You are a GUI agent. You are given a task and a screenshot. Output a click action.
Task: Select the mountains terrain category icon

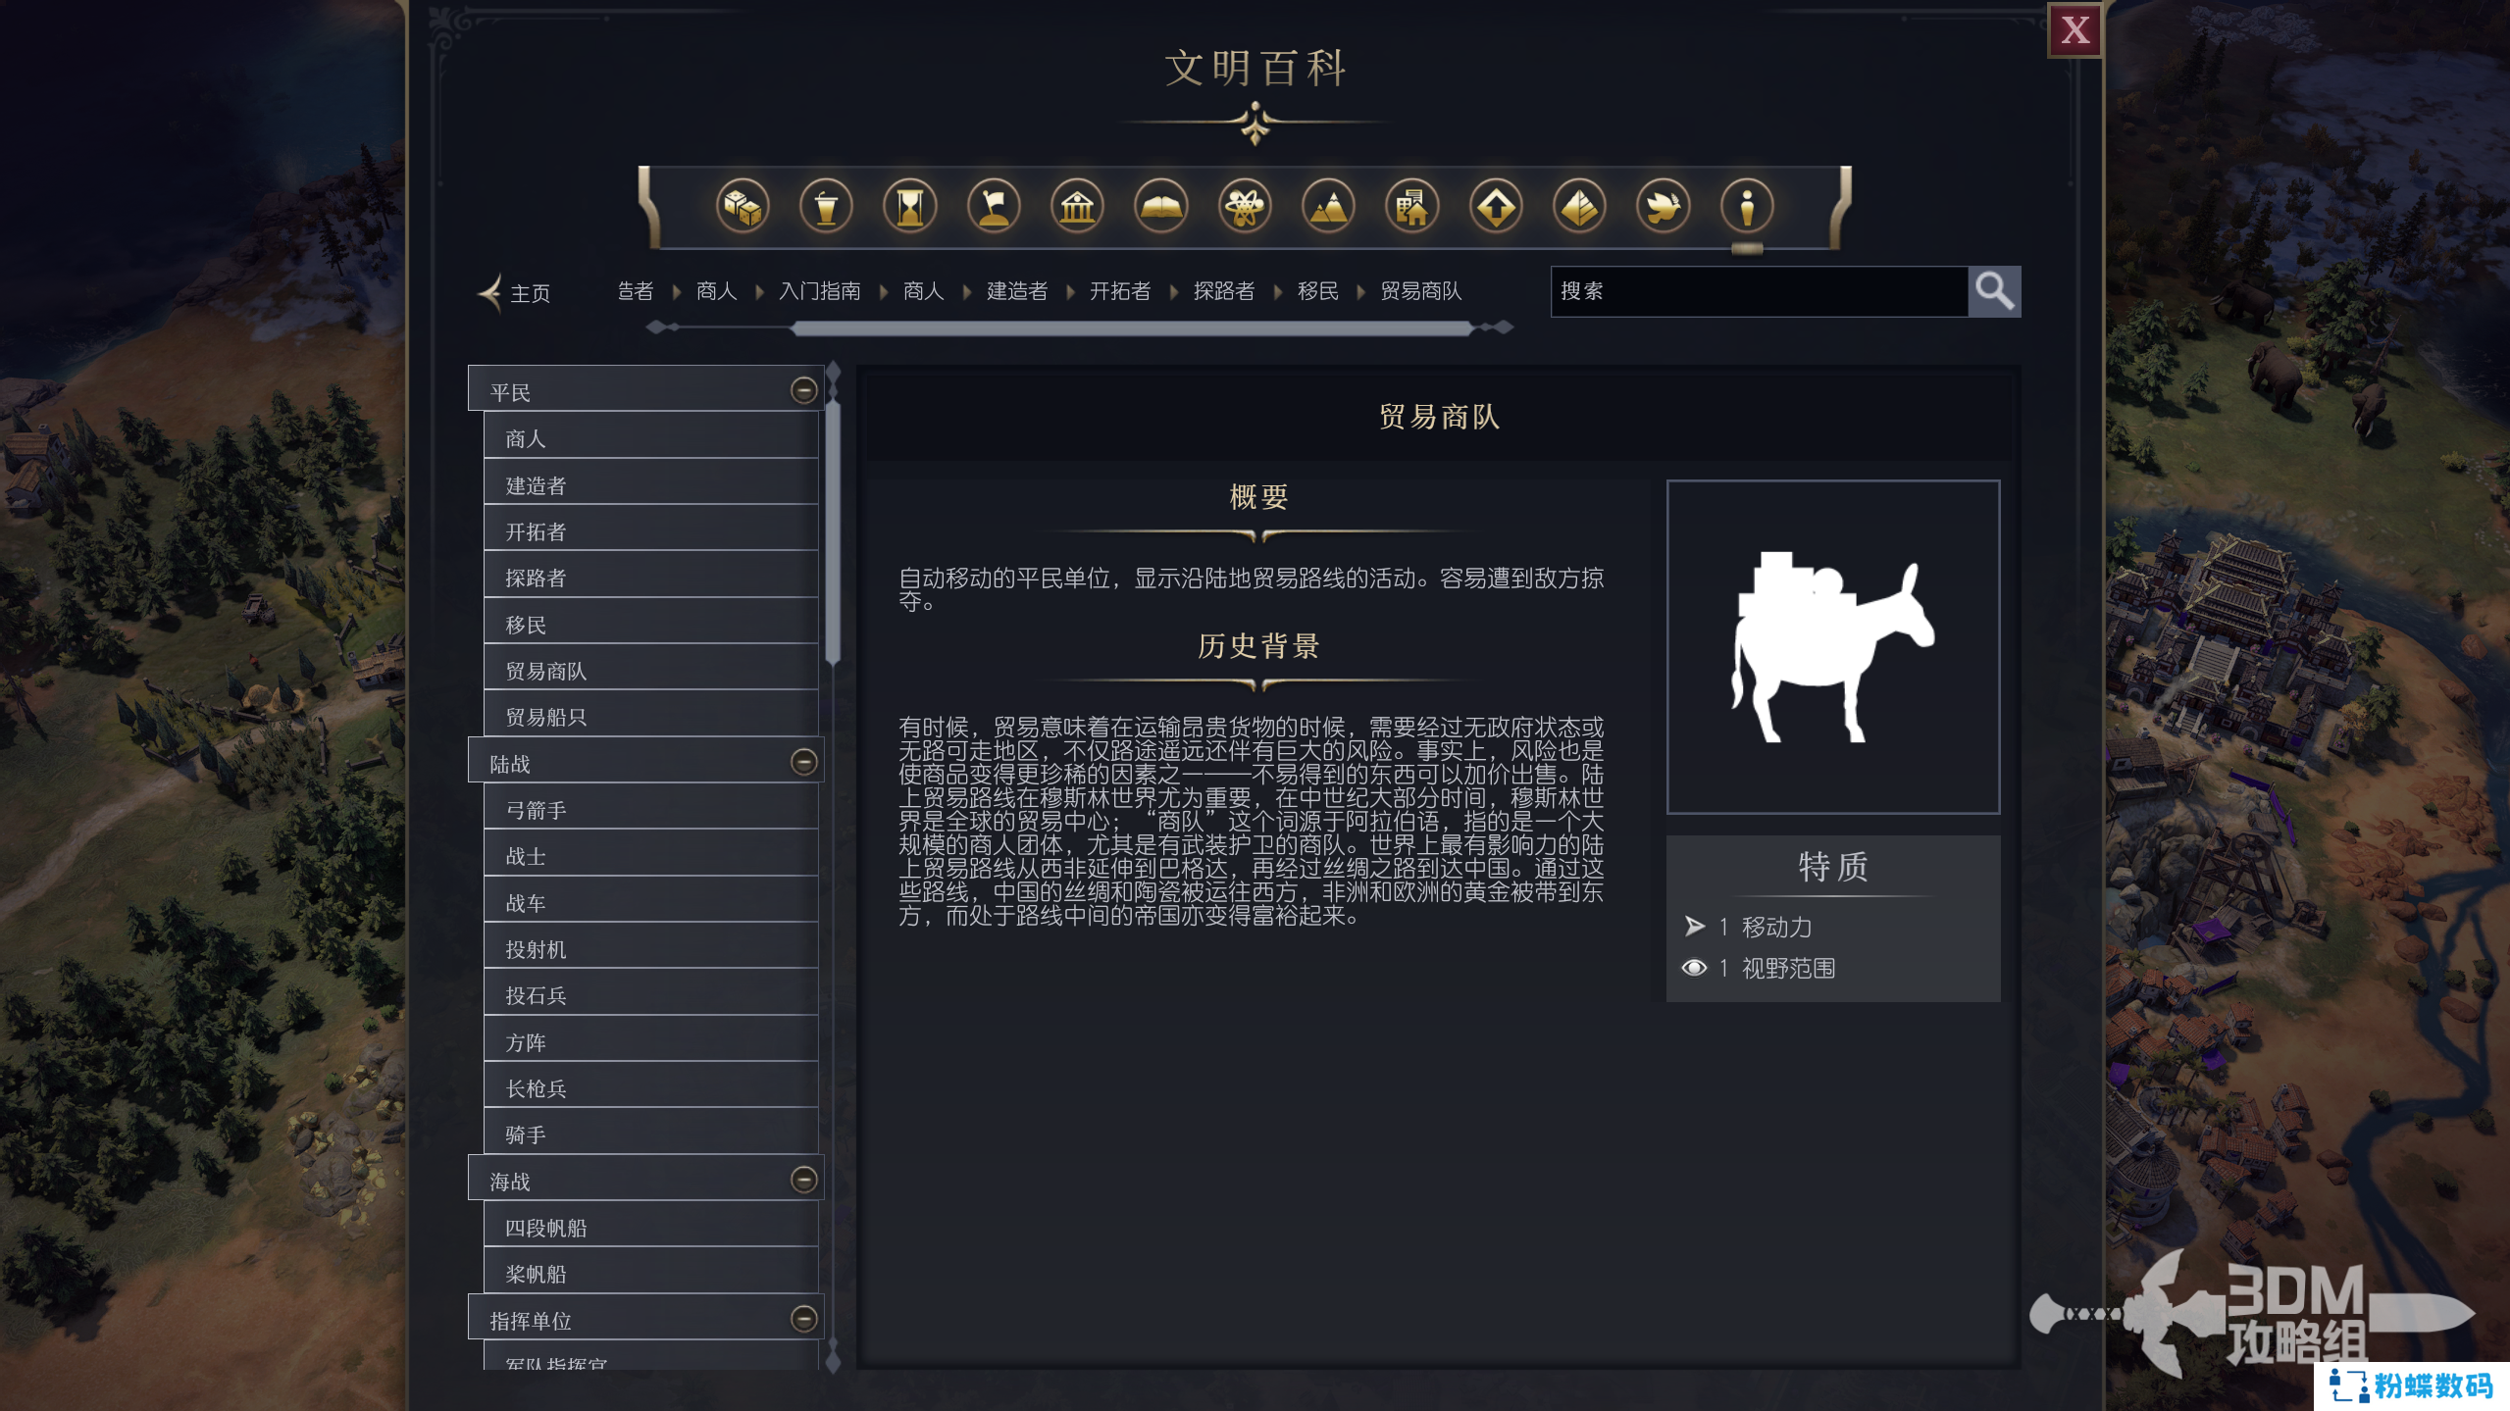point(1328,207)
